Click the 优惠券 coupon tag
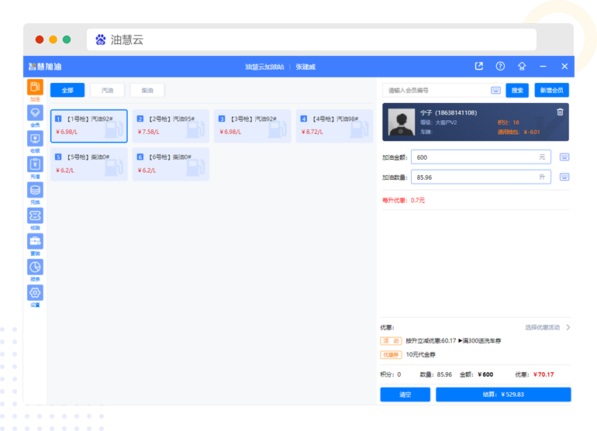The height and width of the screenshot is (431, 597). click(391, 355)
